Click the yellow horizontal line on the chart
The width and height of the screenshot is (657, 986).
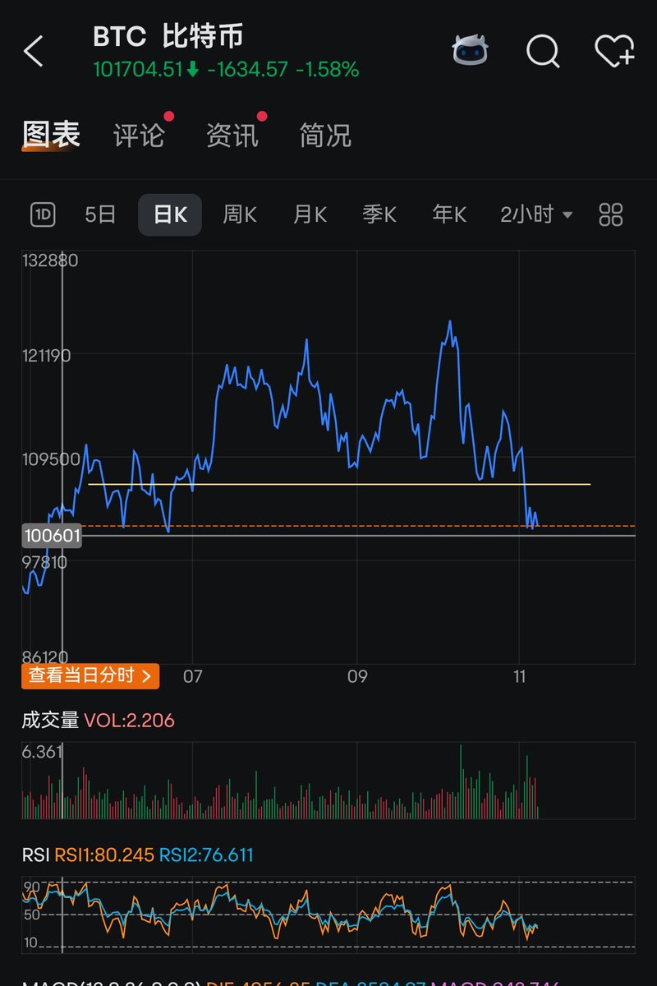click(x=339, y=485)
